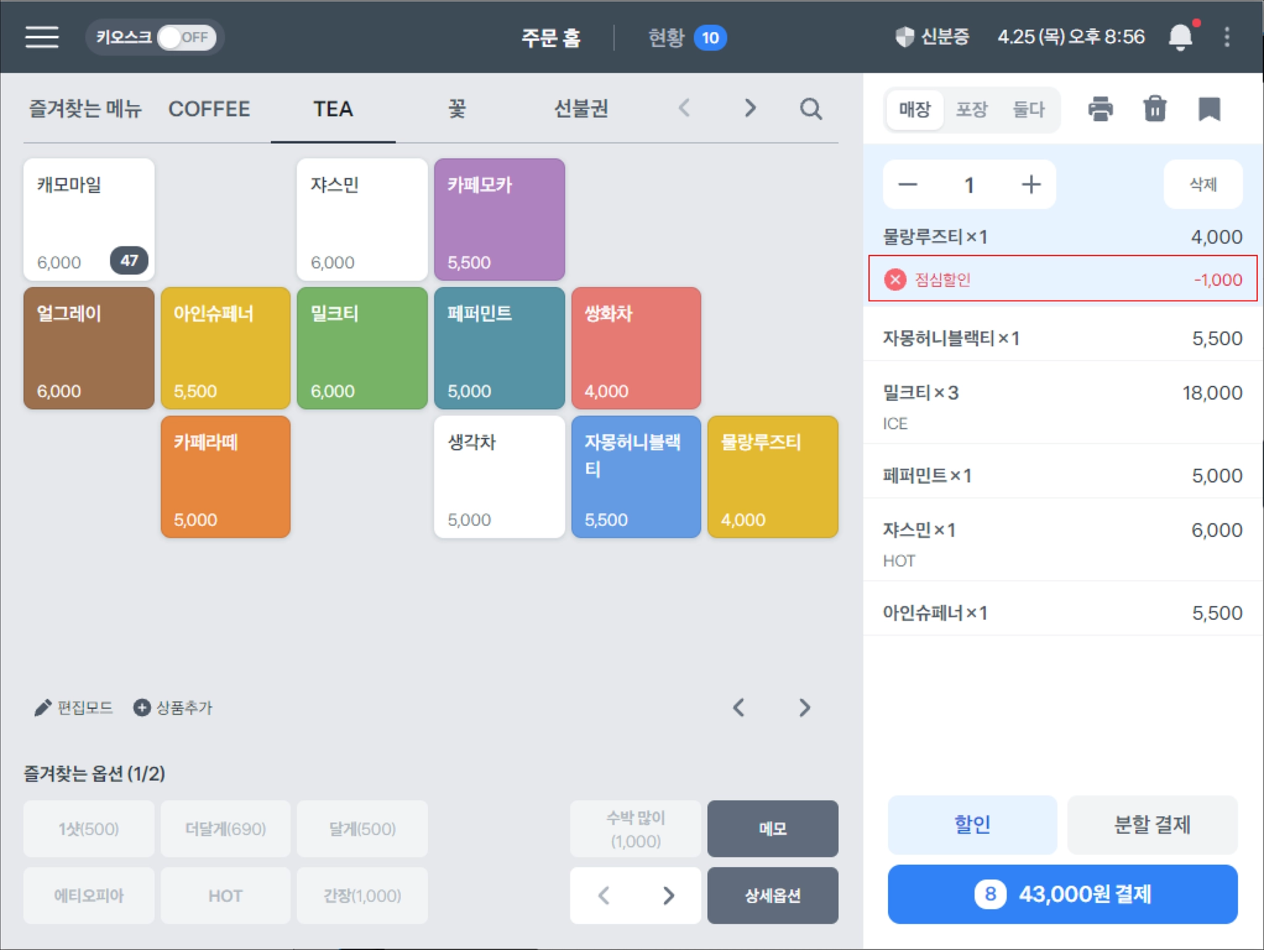Toggle the 키오스크 switch on
The width and height of the screenshot is (1264, 950).
click(186, 38)
